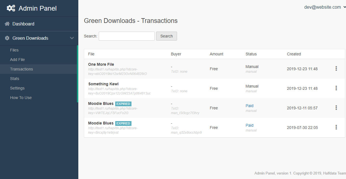This screenshot has height=179, width=346.
Task: Collapse the Green Downloads section chevron
Action: pos(72,38)
